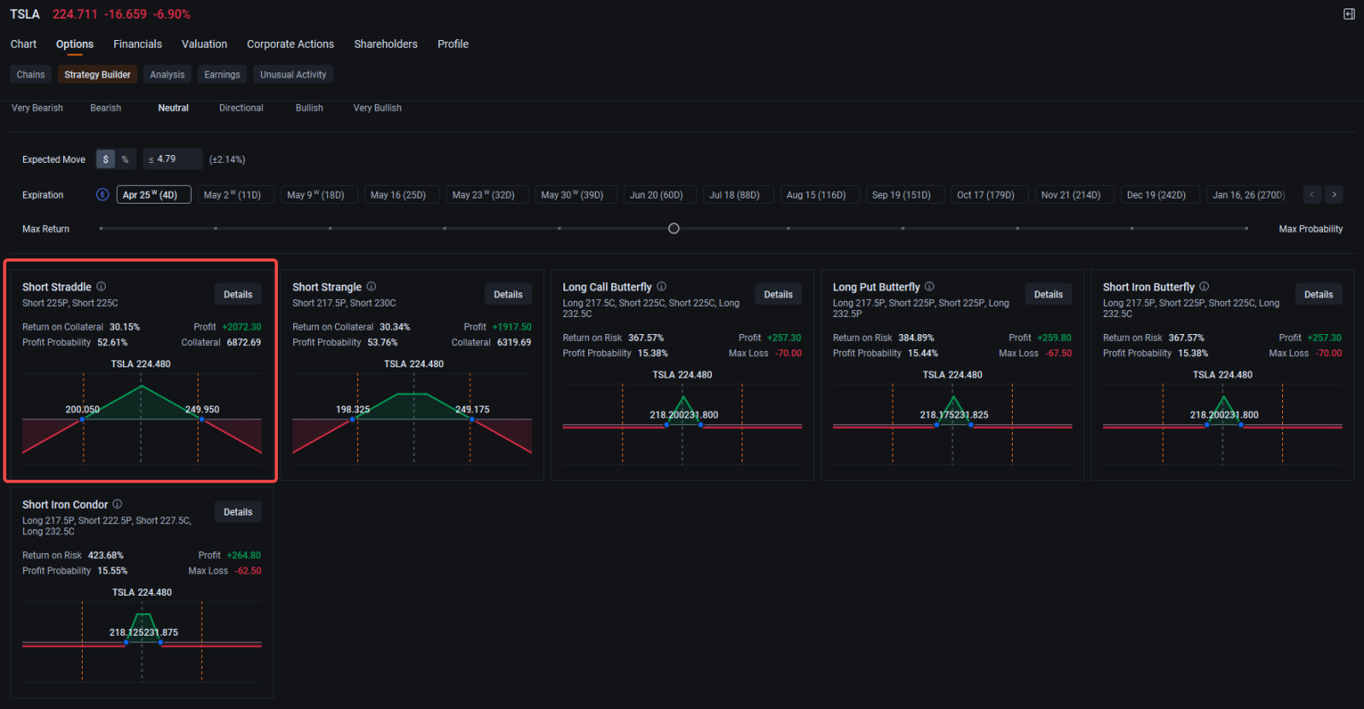Viewport: 1364px width, 709px height.
Task: Select the Very Bullish outlook
Action: pos(378,108)
